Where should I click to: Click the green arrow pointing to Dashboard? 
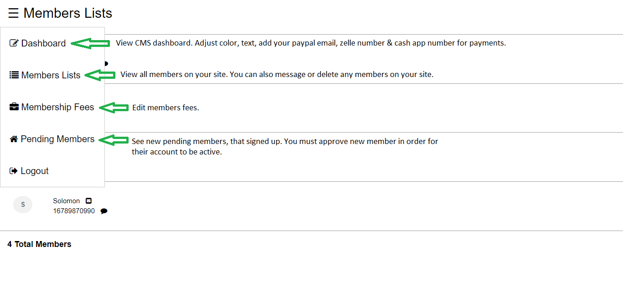[x=90, y=43]
